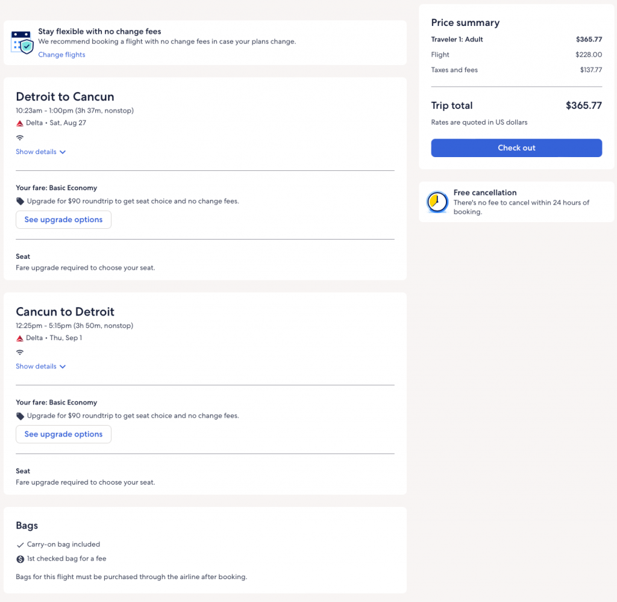Screen dimensions: 617x602
Task: Click the calendar shield flexible booking icon
Action: coord(22,42)
